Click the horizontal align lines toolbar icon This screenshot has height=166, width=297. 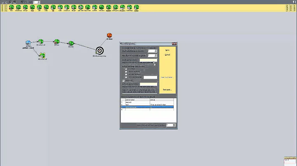tap(22, 2)
